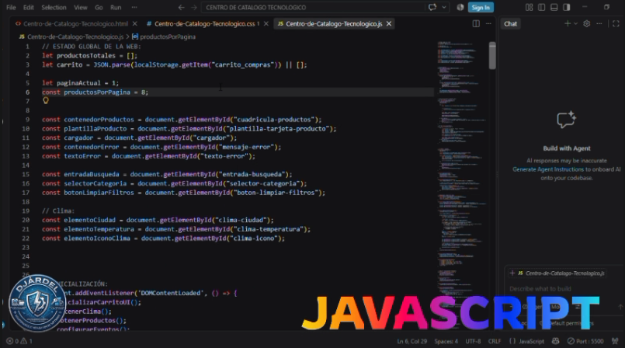Change file encoding UTF-8
Screen dimensions: 625x348
coord(473,342)
